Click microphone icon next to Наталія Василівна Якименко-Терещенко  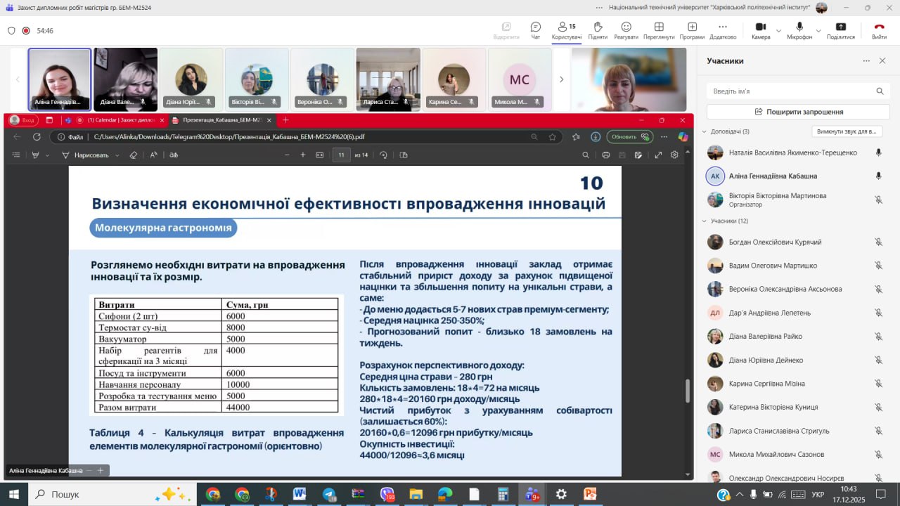[878, 153]
